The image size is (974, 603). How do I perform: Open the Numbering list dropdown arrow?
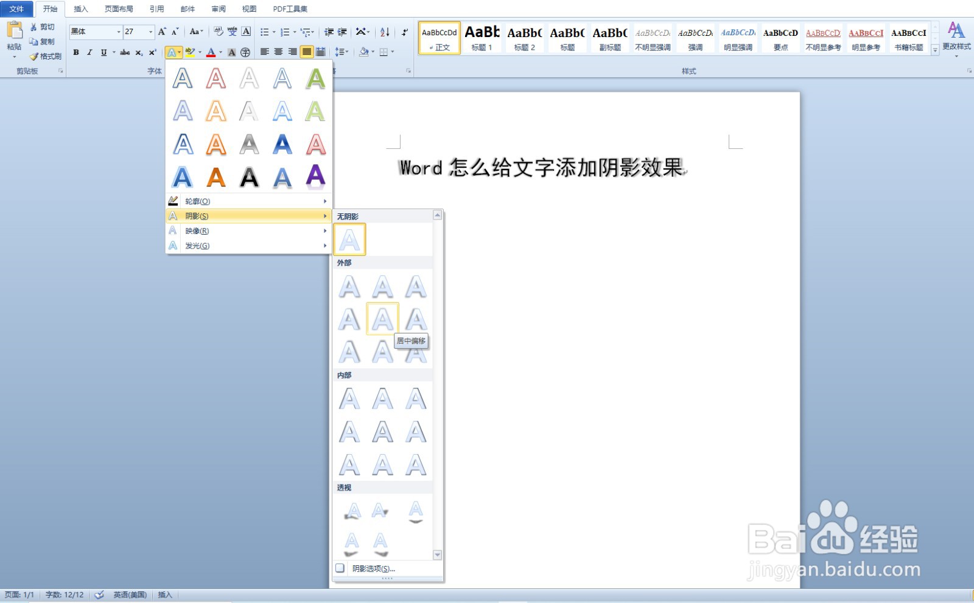point(295,32)
